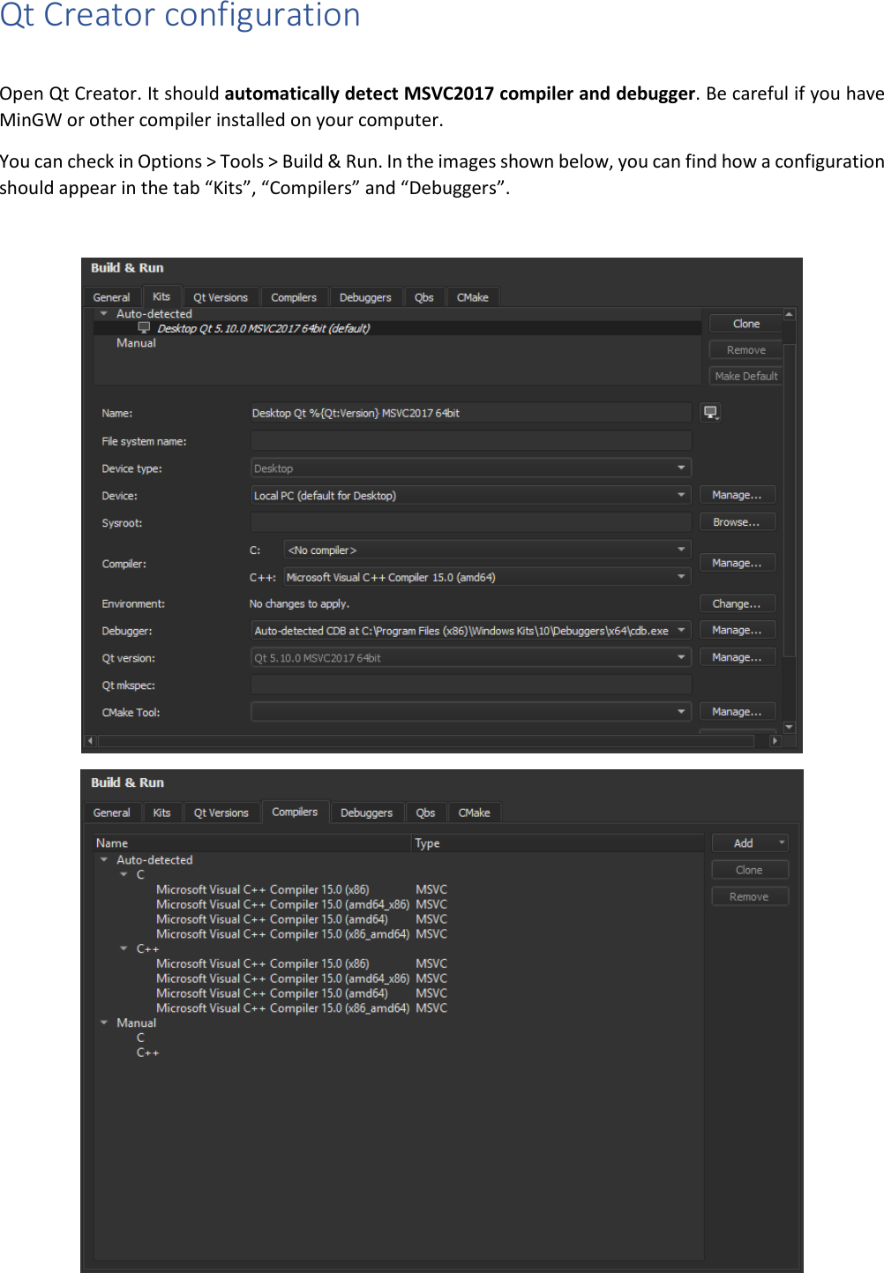The image size is (884, 1273).
Task: Open Device dropdown Local PC
Action: point(471,495)
